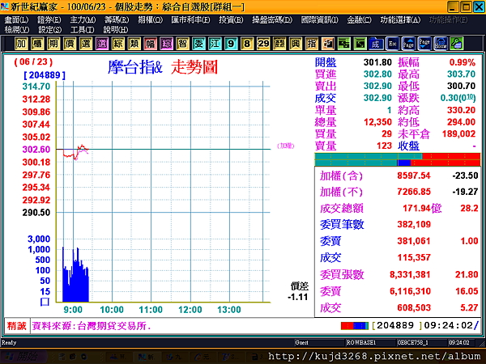Click the cyan 9 toolbar icon

point(231,44)
